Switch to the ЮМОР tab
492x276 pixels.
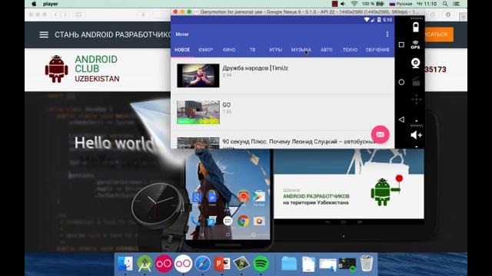[x=206, y=50]
